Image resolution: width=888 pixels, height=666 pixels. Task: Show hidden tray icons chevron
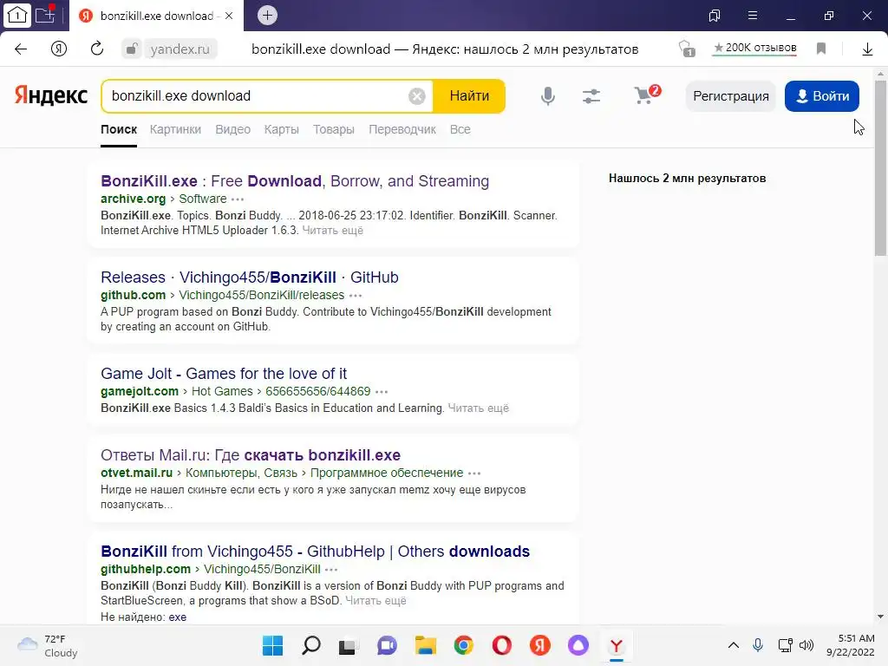(734, 645)
